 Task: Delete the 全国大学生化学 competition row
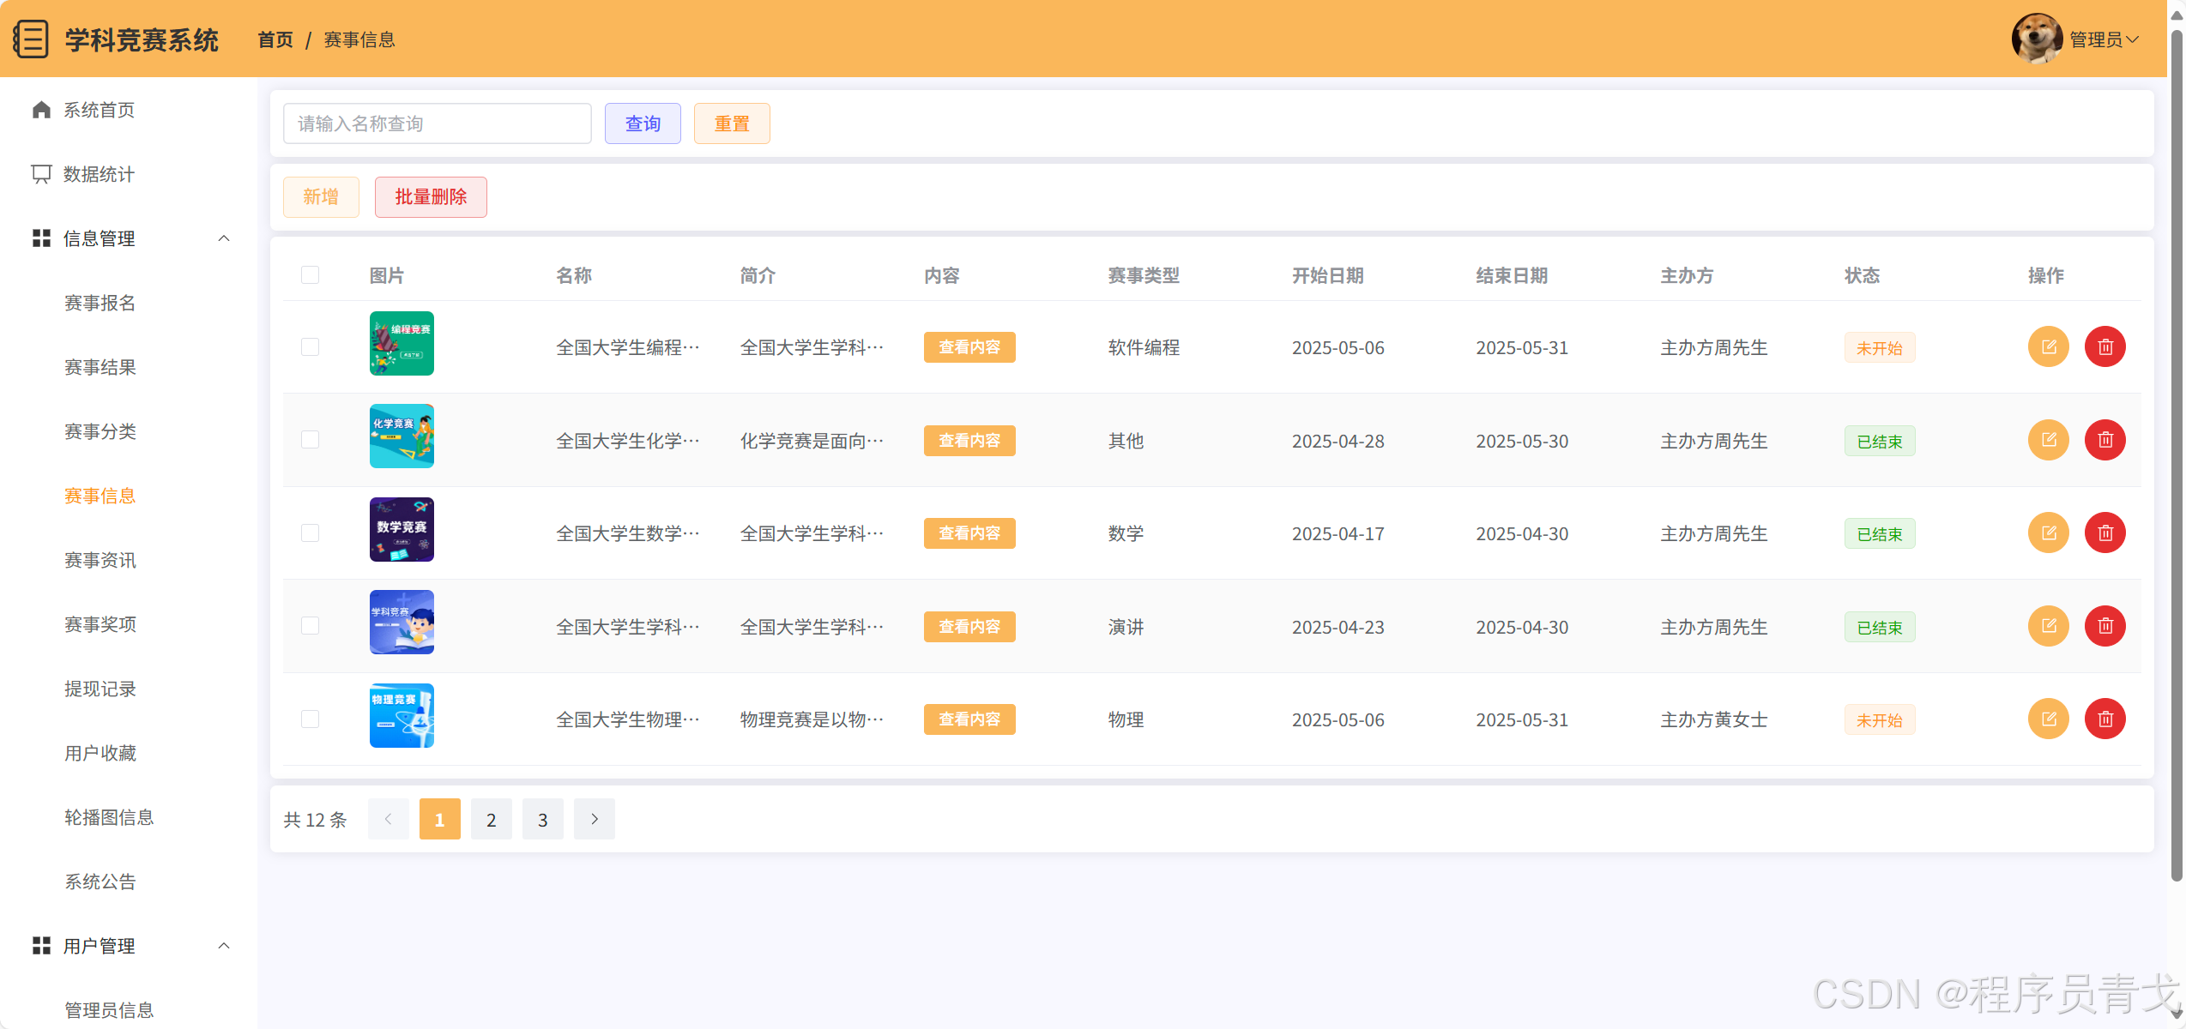coord(2104,440)
